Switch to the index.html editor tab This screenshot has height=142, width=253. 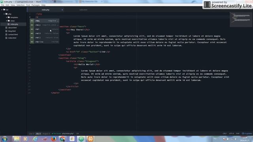[x=83, y=10]
